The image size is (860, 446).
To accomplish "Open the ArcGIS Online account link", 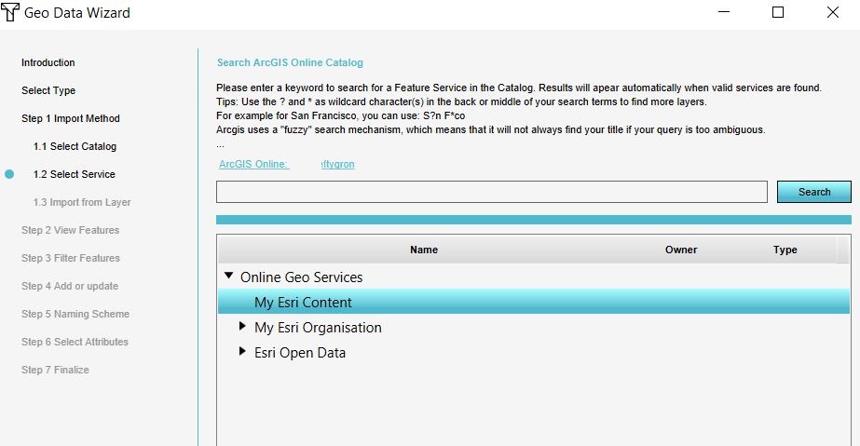I will pos(286,164).
